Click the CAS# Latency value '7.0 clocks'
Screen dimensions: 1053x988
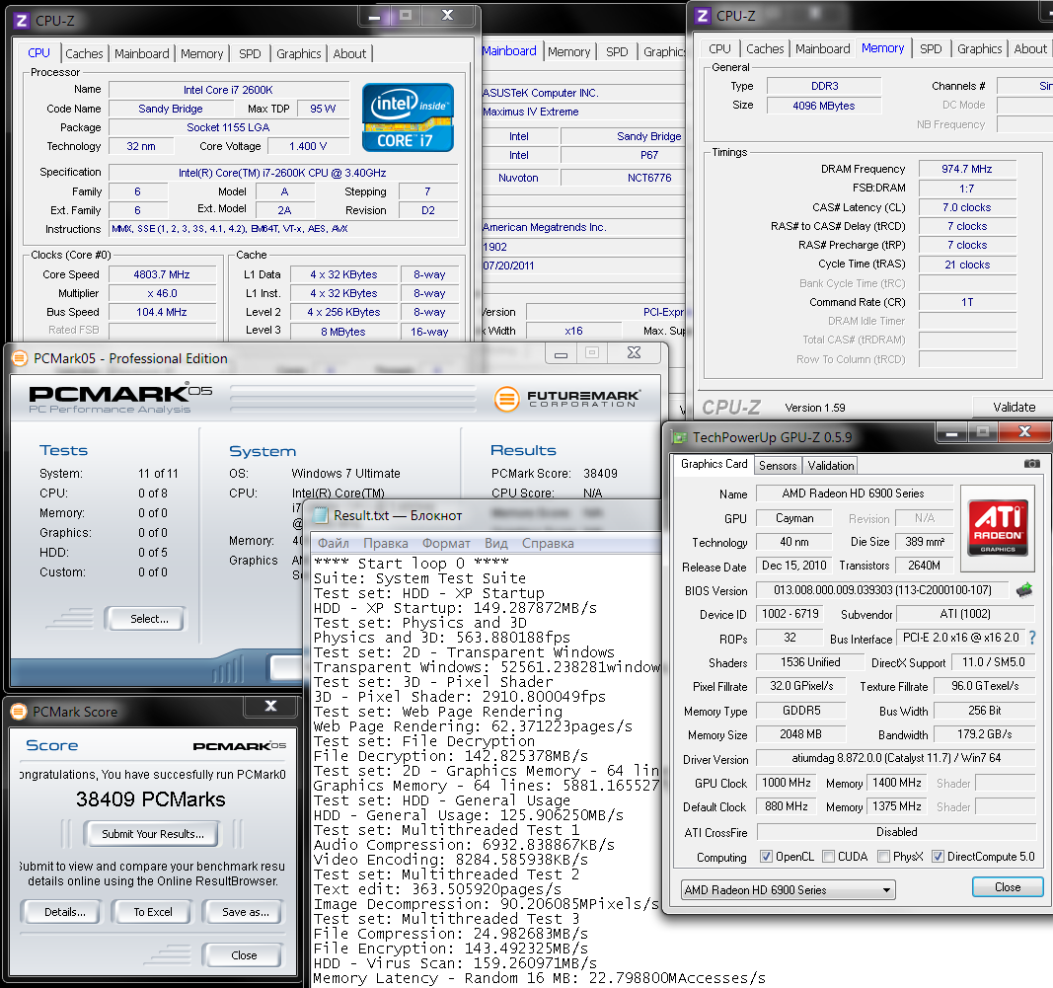pyautogui.click(x=966, y=207)
